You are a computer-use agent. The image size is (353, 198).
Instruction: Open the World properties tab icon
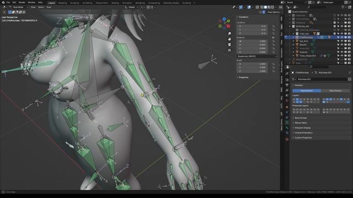point(287,101)
